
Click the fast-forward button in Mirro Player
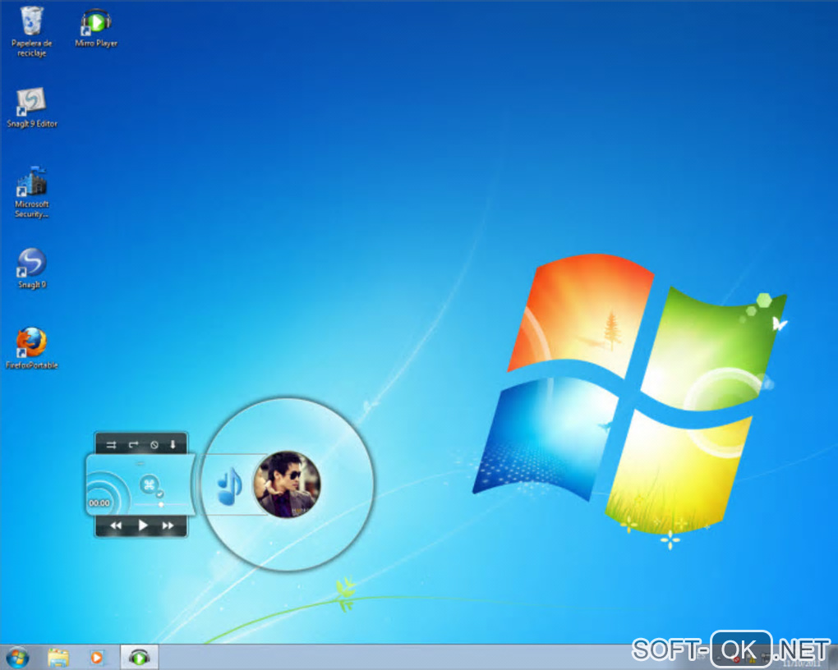[168, 525]
